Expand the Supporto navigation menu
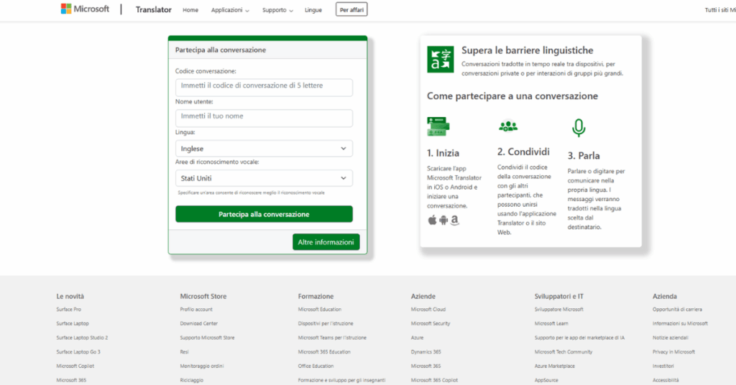The height and width of the screenshot is (385, 736). point(277,10)
